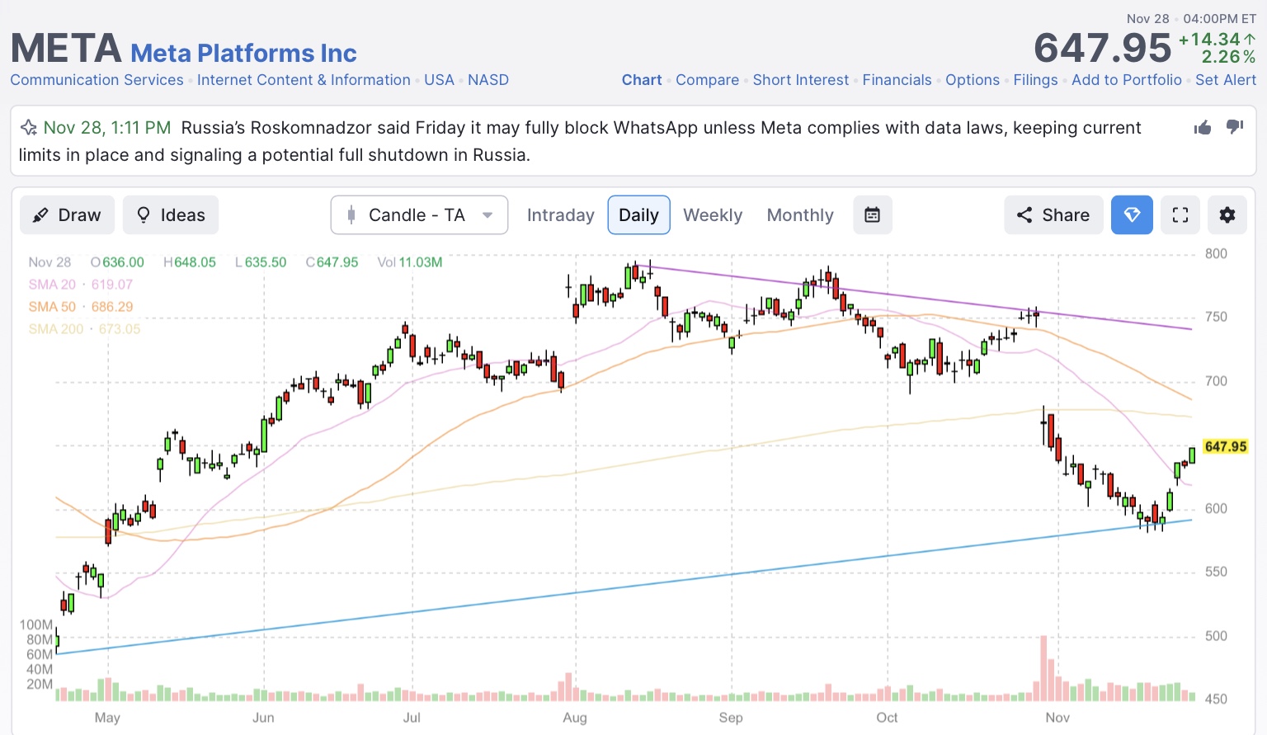Expand the Candle - TA chart type dropdown
The height and width of the screenshot is (735, 1267).
pyautogui.click(x=419, y=215)
